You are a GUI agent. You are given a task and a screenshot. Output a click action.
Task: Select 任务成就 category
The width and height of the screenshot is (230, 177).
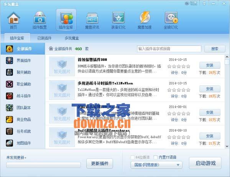pos(23,131)
